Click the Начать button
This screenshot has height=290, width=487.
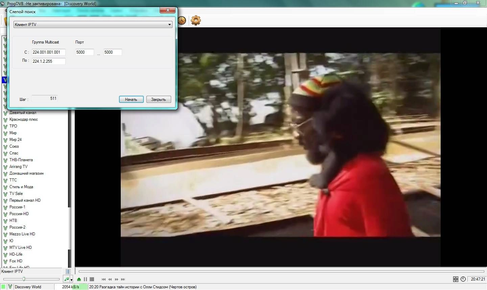[x=131, y=99]
